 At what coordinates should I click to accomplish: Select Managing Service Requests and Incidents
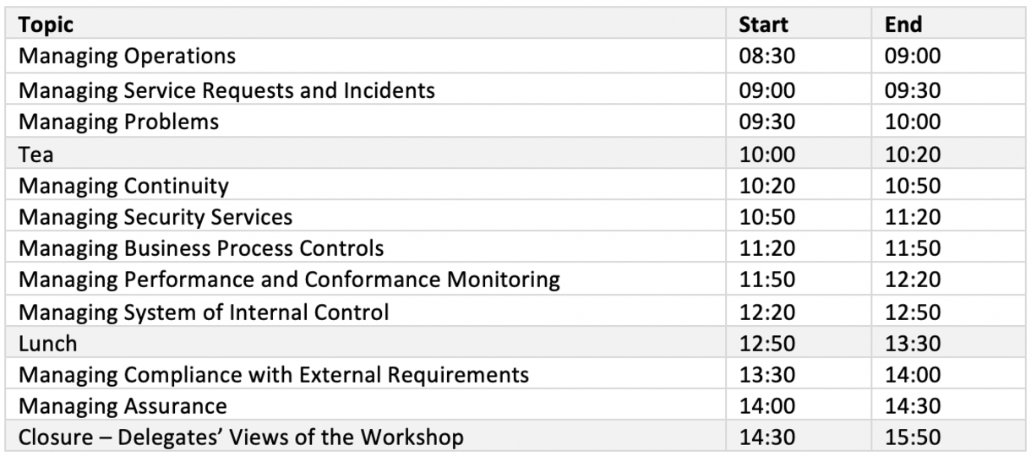(226, 89)
